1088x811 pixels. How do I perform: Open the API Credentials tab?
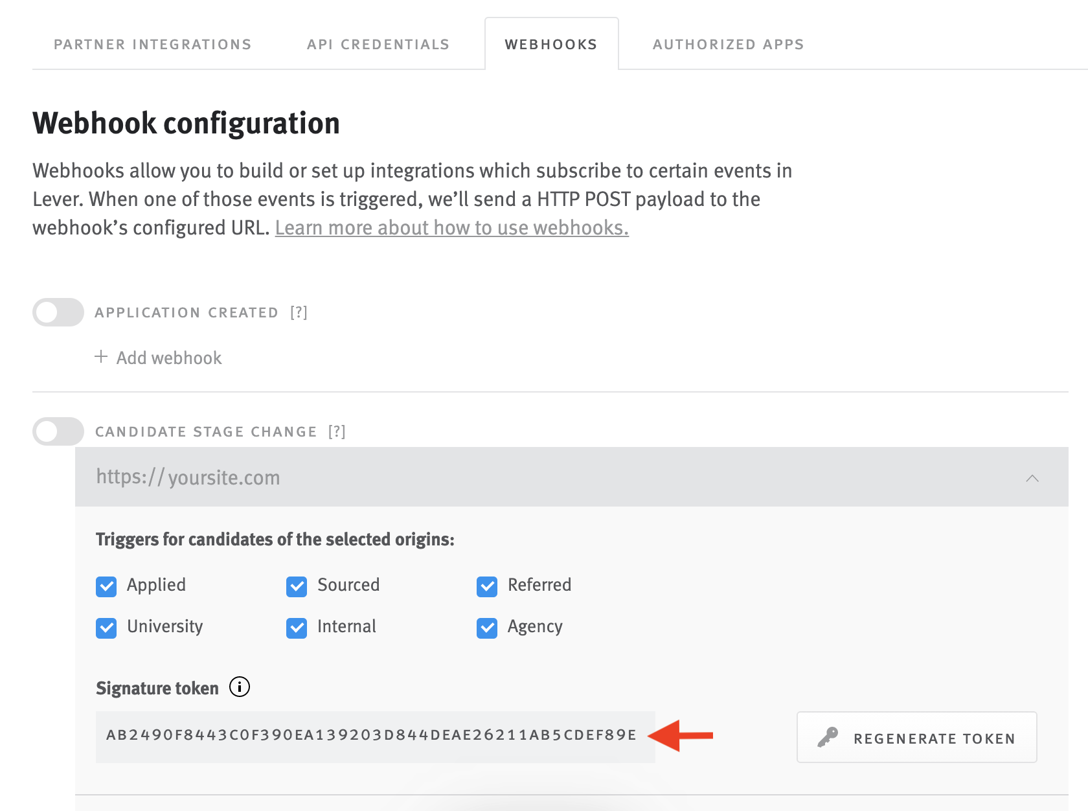pyautogui.click(x=378, y=44)
